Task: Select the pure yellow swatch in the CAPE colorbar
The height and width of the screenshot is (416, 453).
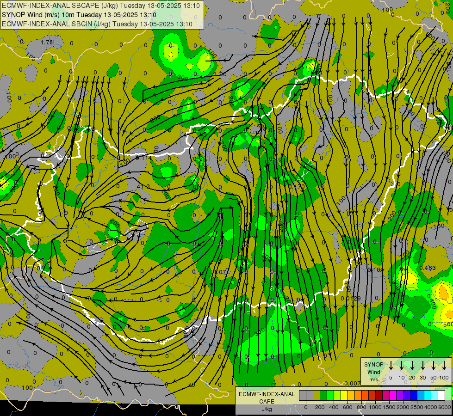Action: tap(344, 395)
